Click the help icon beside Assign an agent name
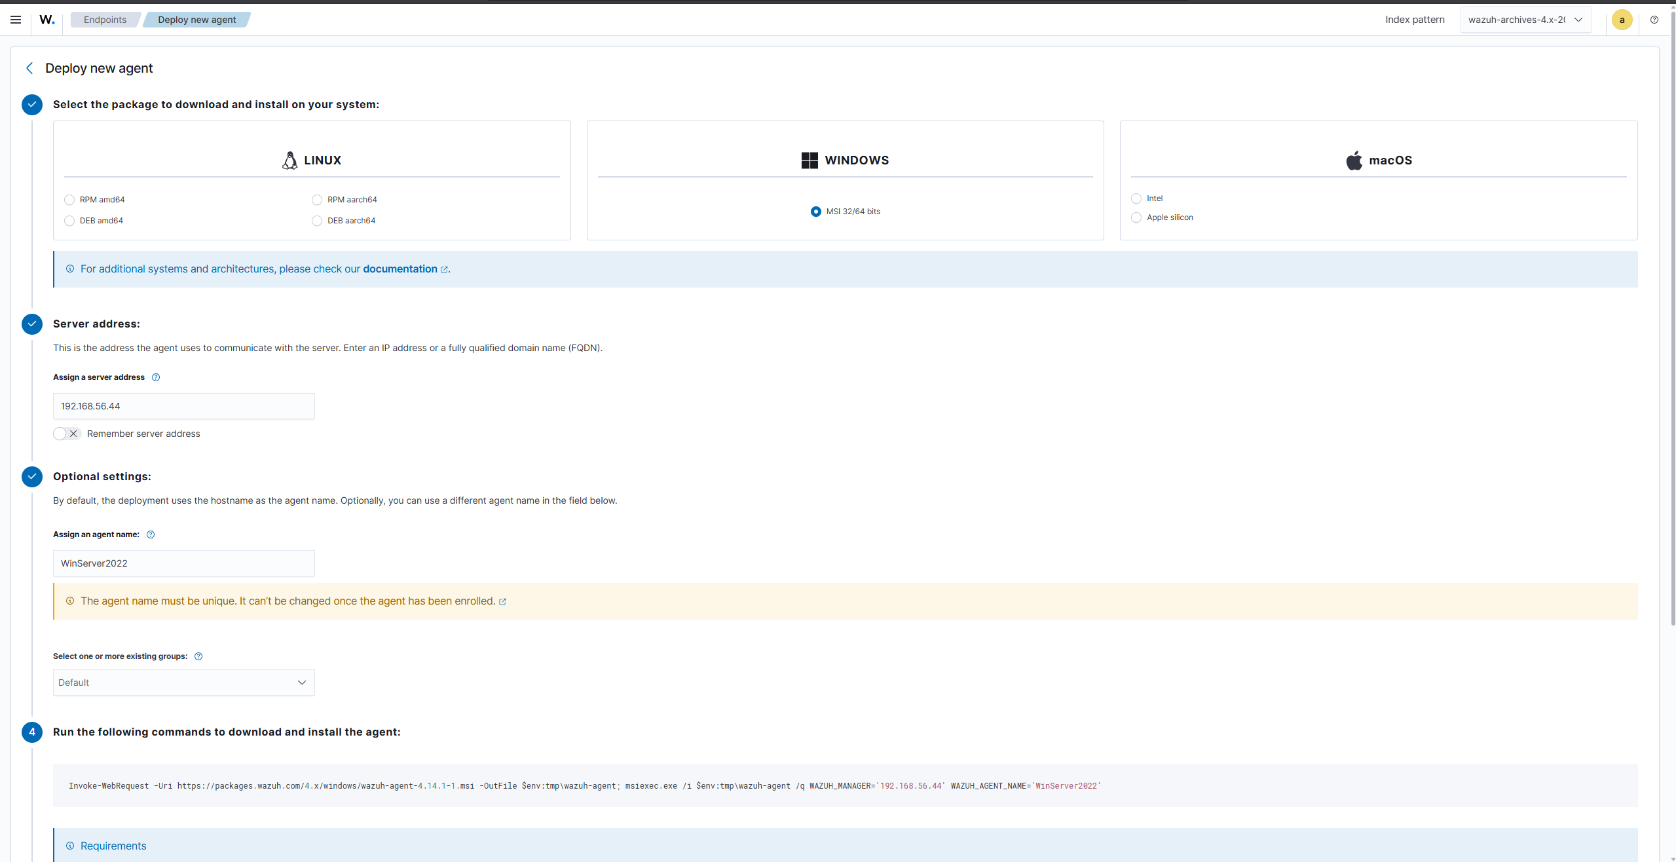This screenshot has height=862, width=1676. [151, 534]
